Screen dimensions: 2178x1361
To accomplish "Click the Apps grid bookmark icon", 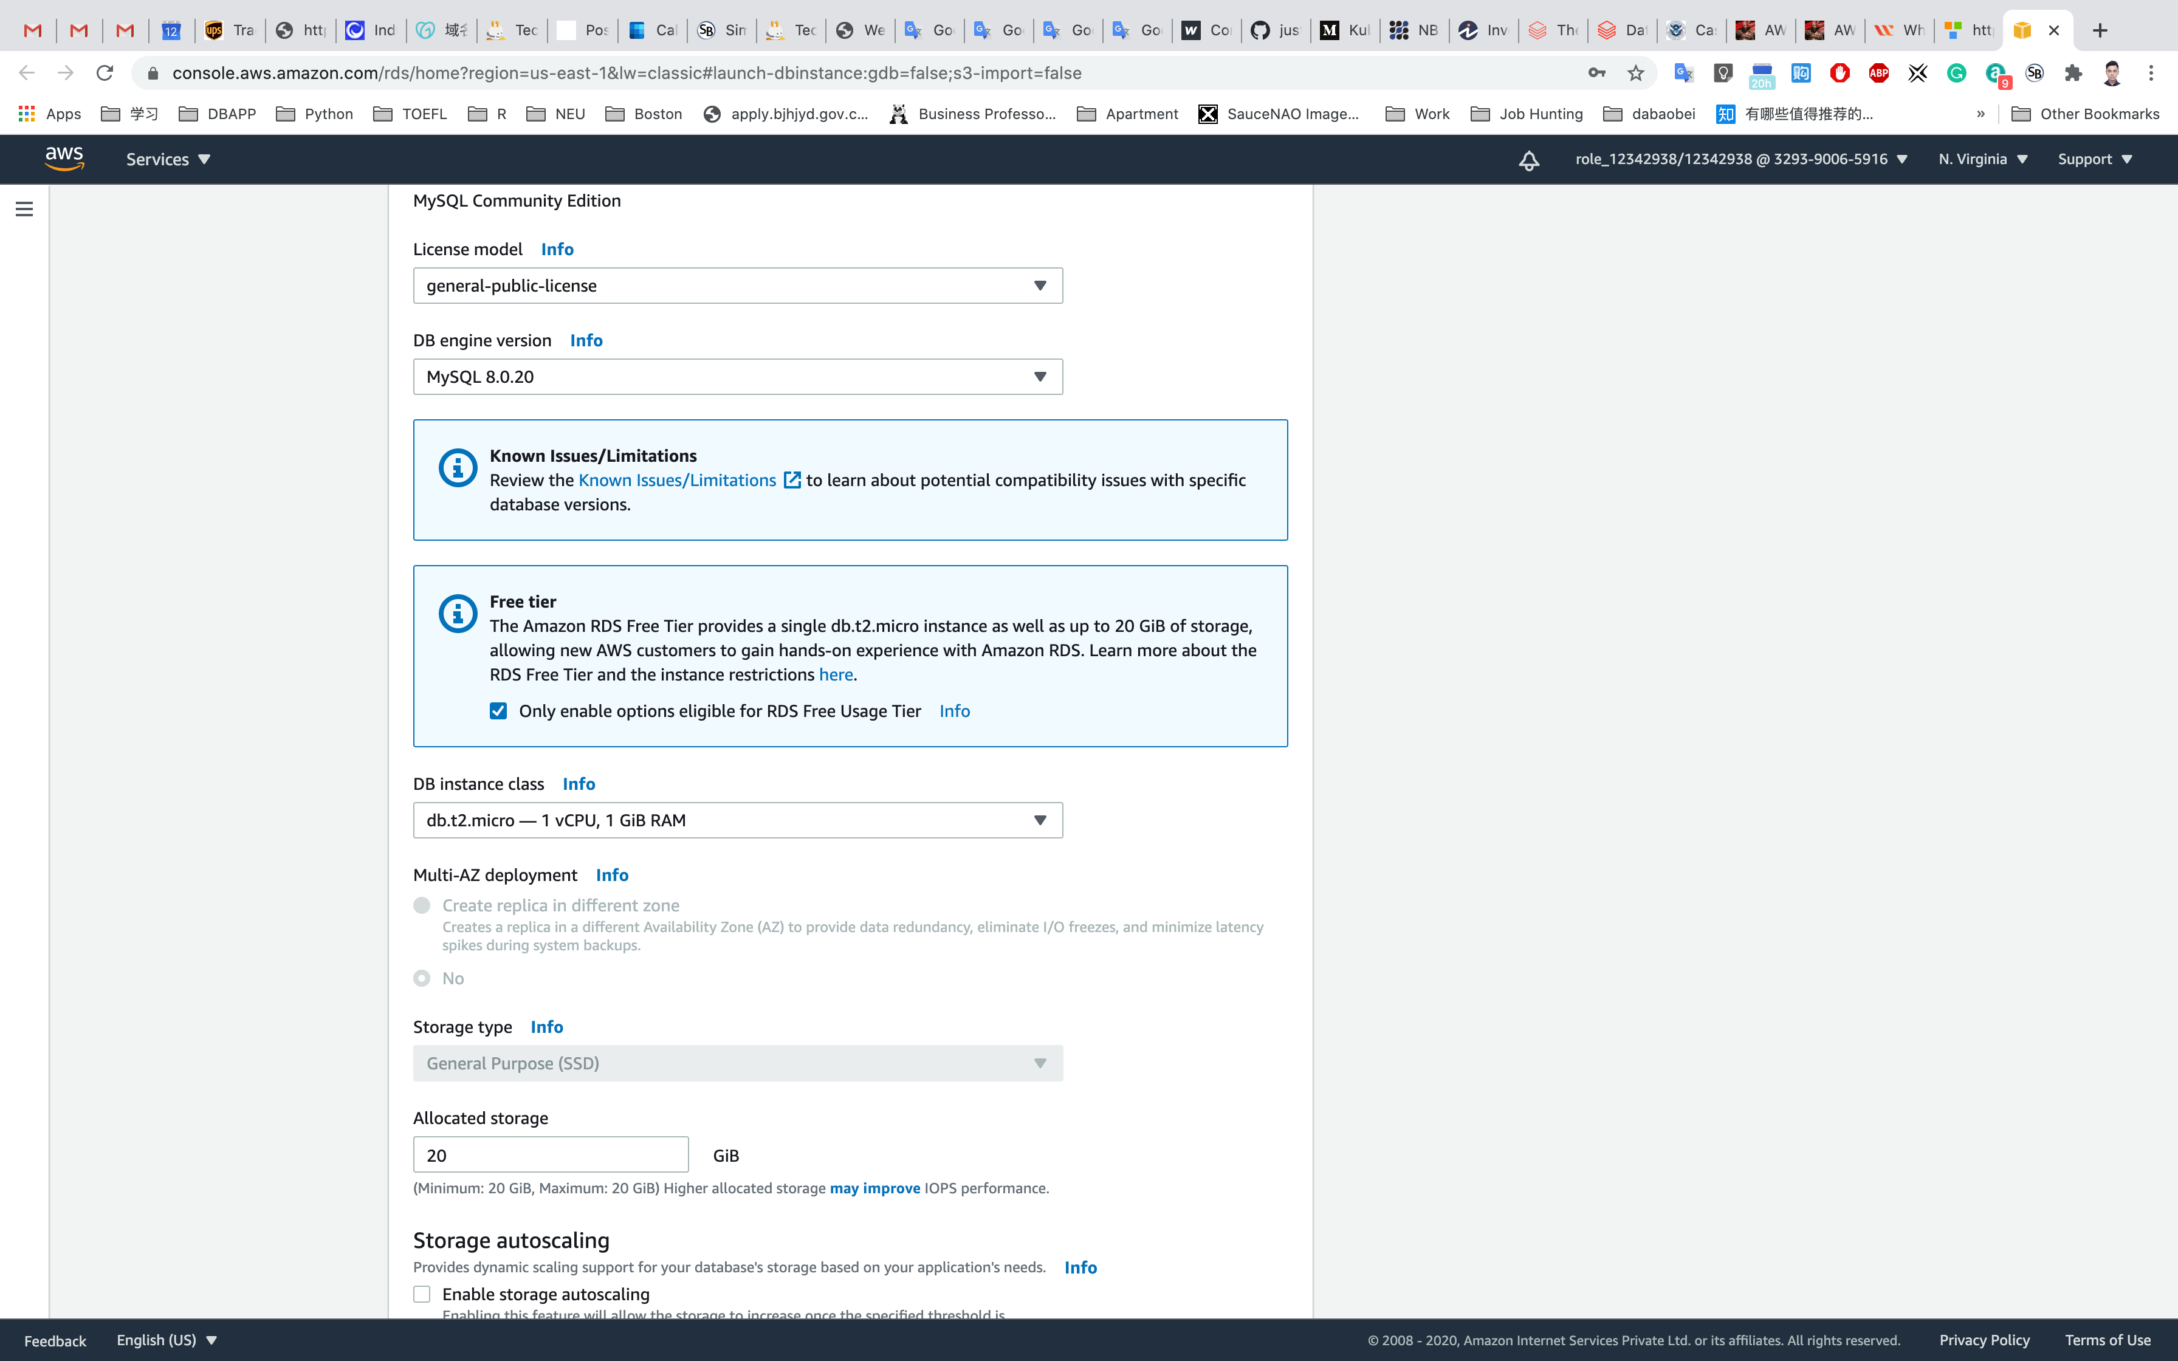I will coord(26,114).
